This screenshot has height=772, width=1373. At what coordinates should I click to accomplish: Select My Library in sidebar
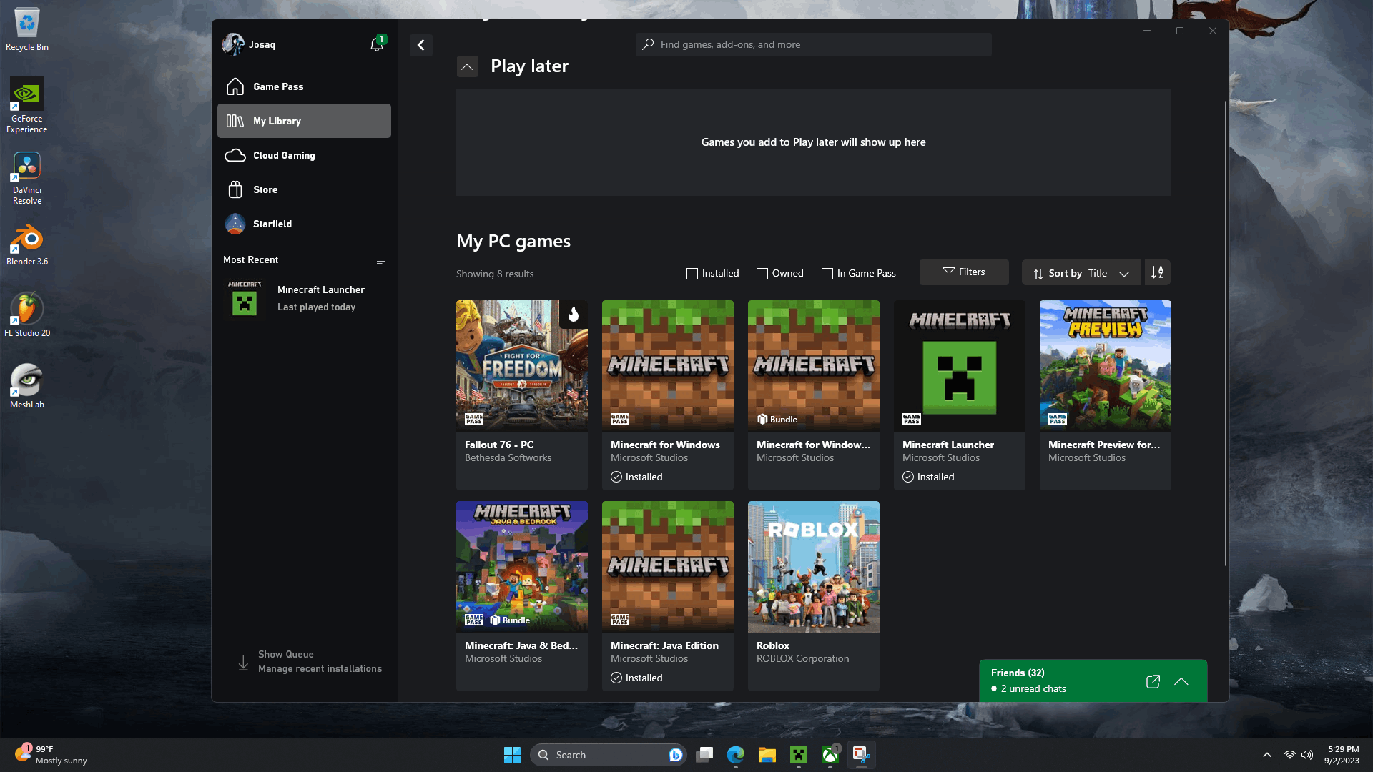[304, 121]
